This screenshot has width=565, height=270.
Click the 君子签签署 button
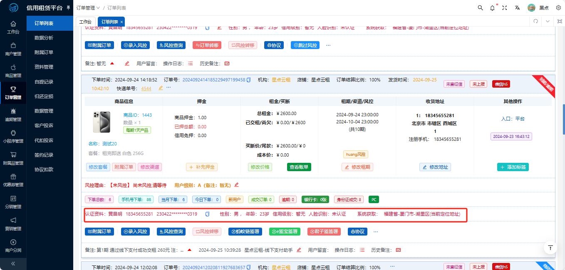click(x=324, y=231)
